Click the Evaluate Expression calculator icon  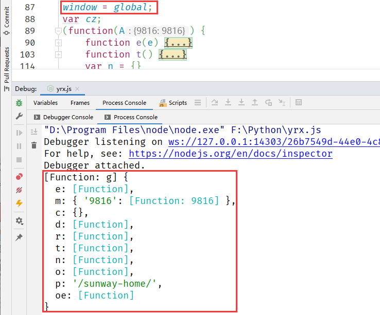(x=298, y=103)
